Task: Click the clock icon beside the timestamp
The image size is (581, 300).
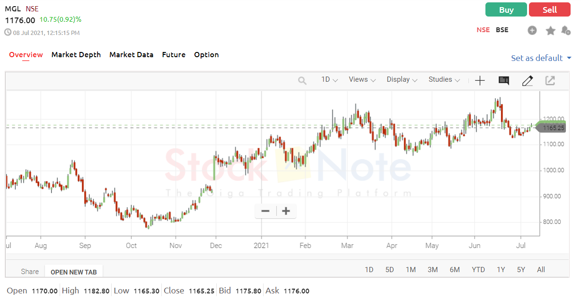Action: tap(8, 33)
